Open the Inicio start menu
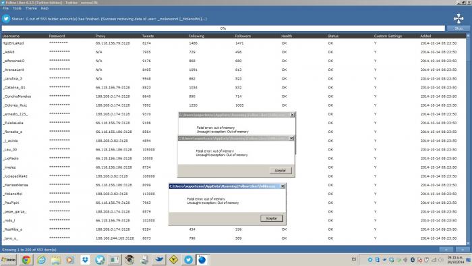 [x=9, y=259]
